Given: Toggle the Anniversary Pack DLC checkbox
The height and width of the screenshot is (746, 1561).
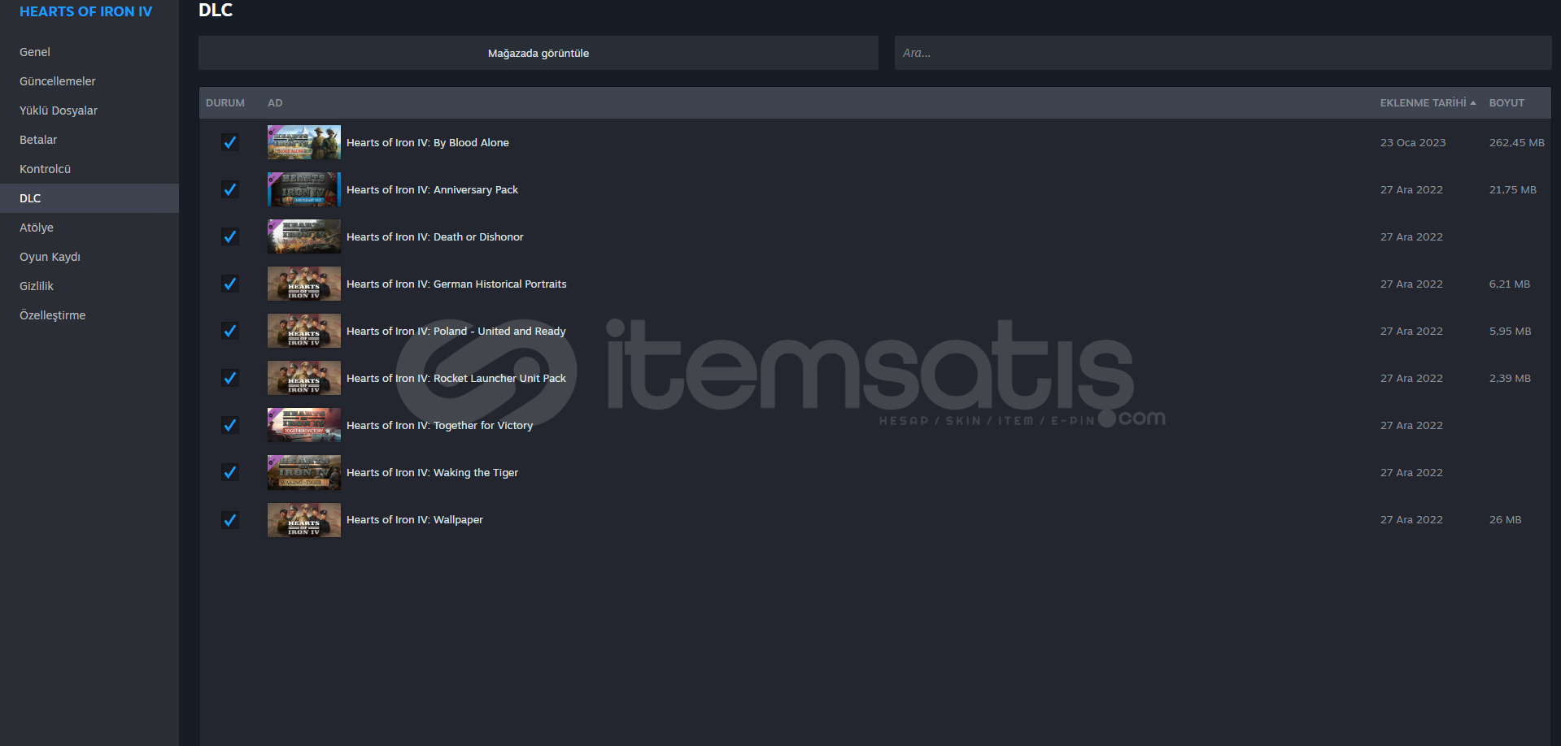Looking at the screenshot, I should click(230, 189).
